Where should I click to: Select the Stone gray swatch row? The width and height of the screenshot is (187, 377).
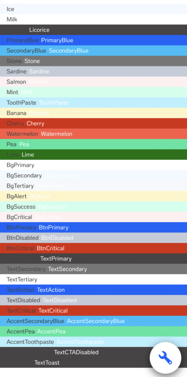tap(93, 61)
